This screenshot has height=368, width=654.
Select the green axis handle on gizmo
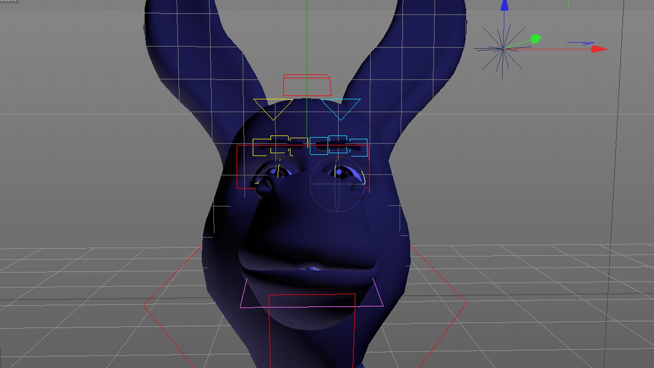point(535,39)
